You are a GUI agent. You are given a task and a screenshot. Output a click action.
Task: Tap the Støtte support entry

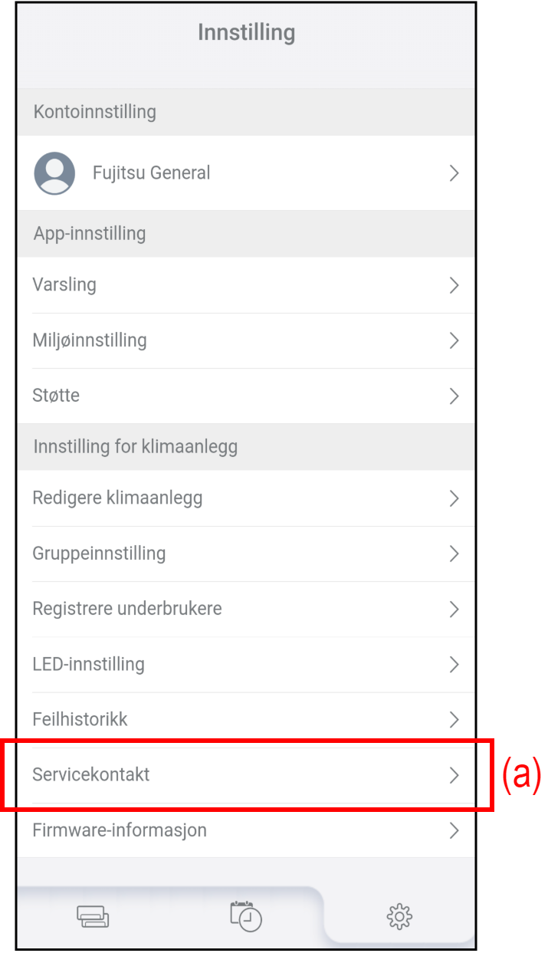pos(56,396)
